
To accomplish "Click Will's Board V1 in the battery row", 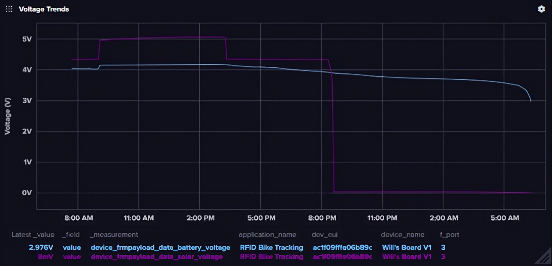I will point(407,248).
